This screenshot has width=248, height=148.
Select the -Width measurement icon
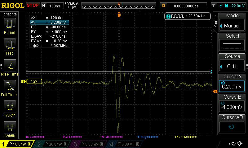10,127
